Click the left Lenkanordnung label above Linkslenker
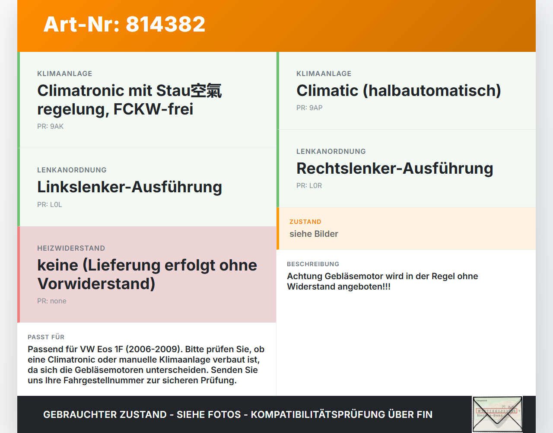Screen dimensions: 553x433 click(x=72, y=170)
